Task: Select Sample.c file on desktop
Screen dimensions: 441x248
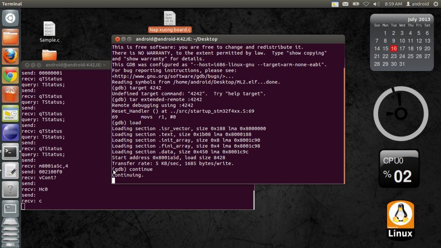Action: click(x=49, y=32)
